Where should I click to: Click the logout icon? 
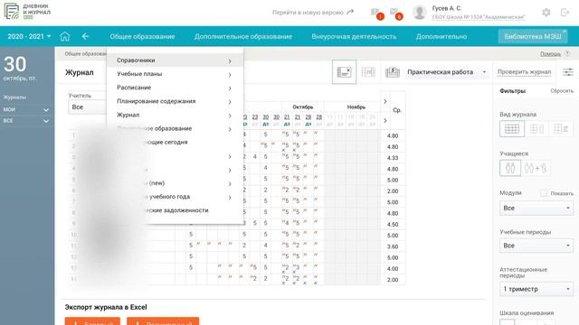pyautogui.click(x=565, y=13)
